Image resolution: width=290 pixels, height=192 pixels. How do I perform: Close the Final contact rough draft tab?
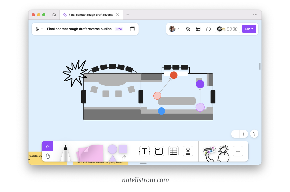[x=118, y=15]
